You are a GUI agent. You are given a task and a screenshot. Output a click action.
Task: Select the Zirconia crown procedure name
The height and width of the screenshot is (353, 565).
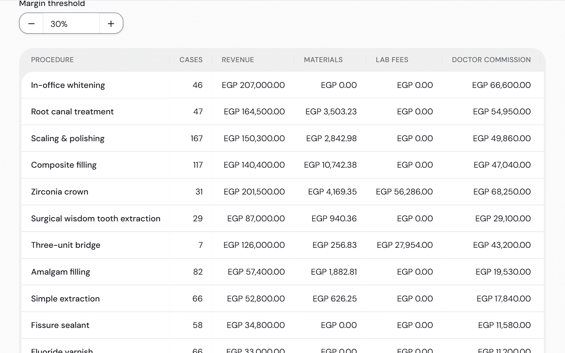tap(60, 192)
